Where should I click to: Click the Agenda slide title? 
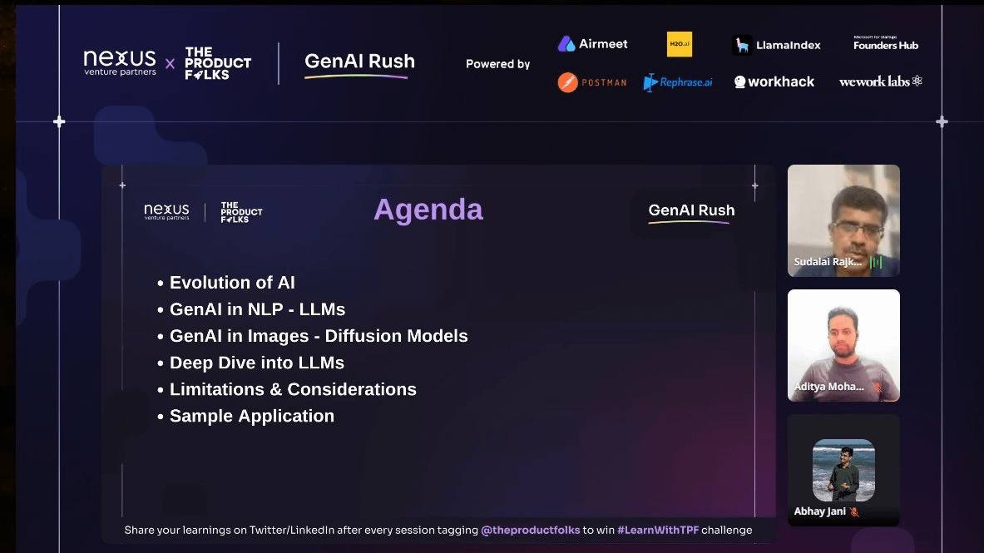click(428, 210)
